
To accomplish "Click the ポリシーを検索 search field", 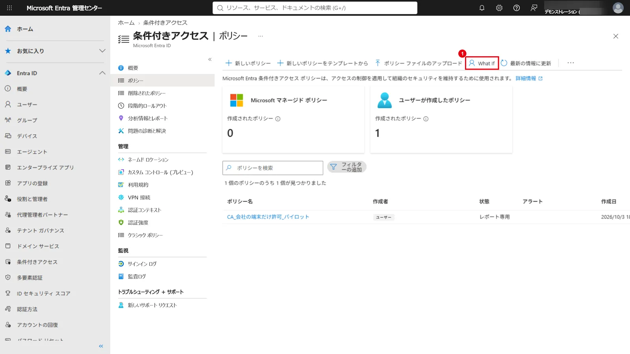I will coord(273,168).
